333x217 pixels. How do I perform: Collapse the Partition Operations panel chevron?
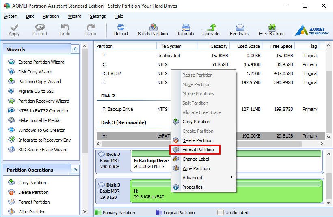75,170
